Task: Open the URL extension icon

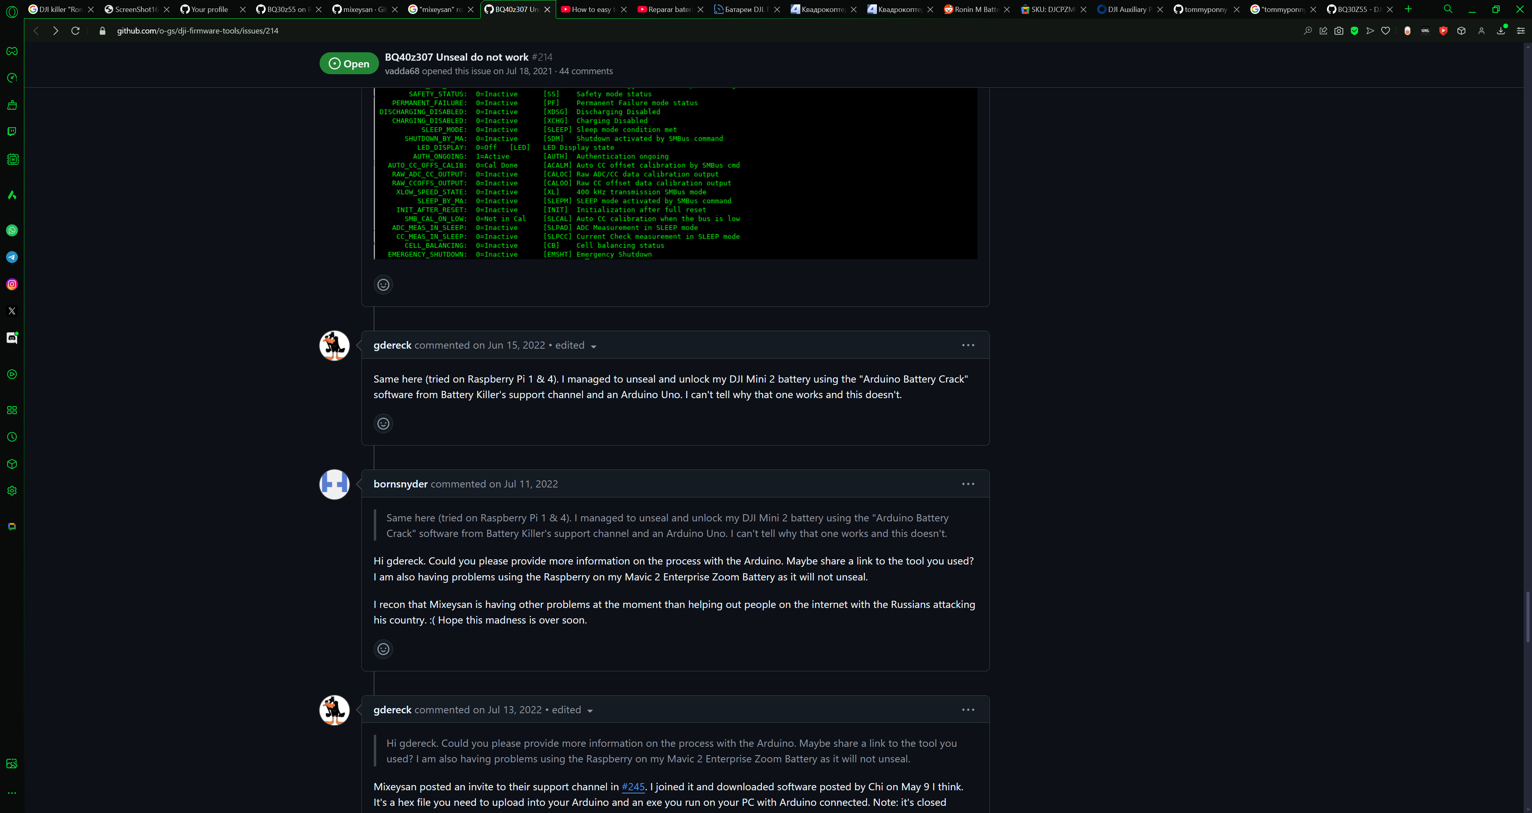Action: [x=1425, y=31]
